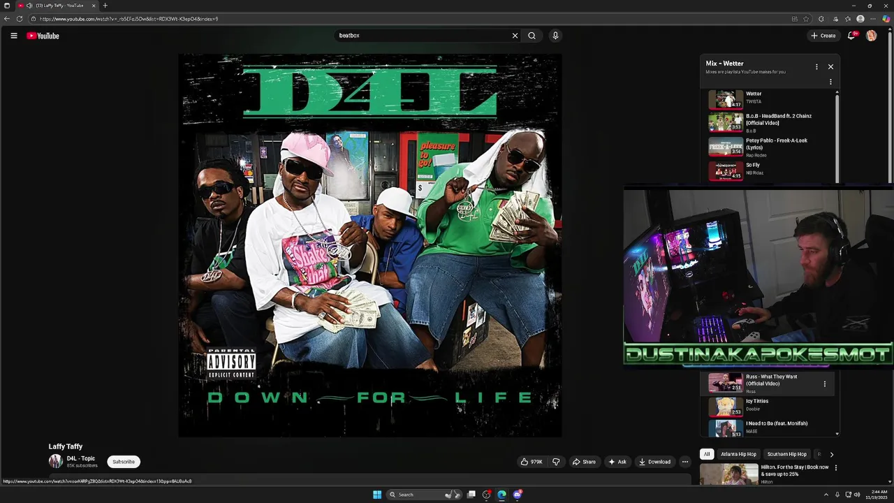Screen dimensions: 894x503
Task: Mute the Laffy Taffy tab audio
Action: [x=29, y=6]
